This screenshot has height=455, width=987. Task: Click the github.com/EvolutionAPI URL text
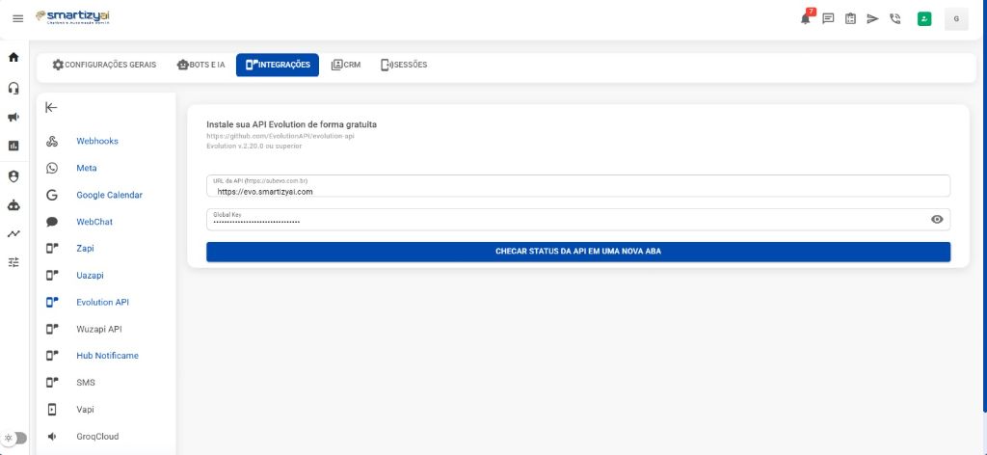click(280, 136)
